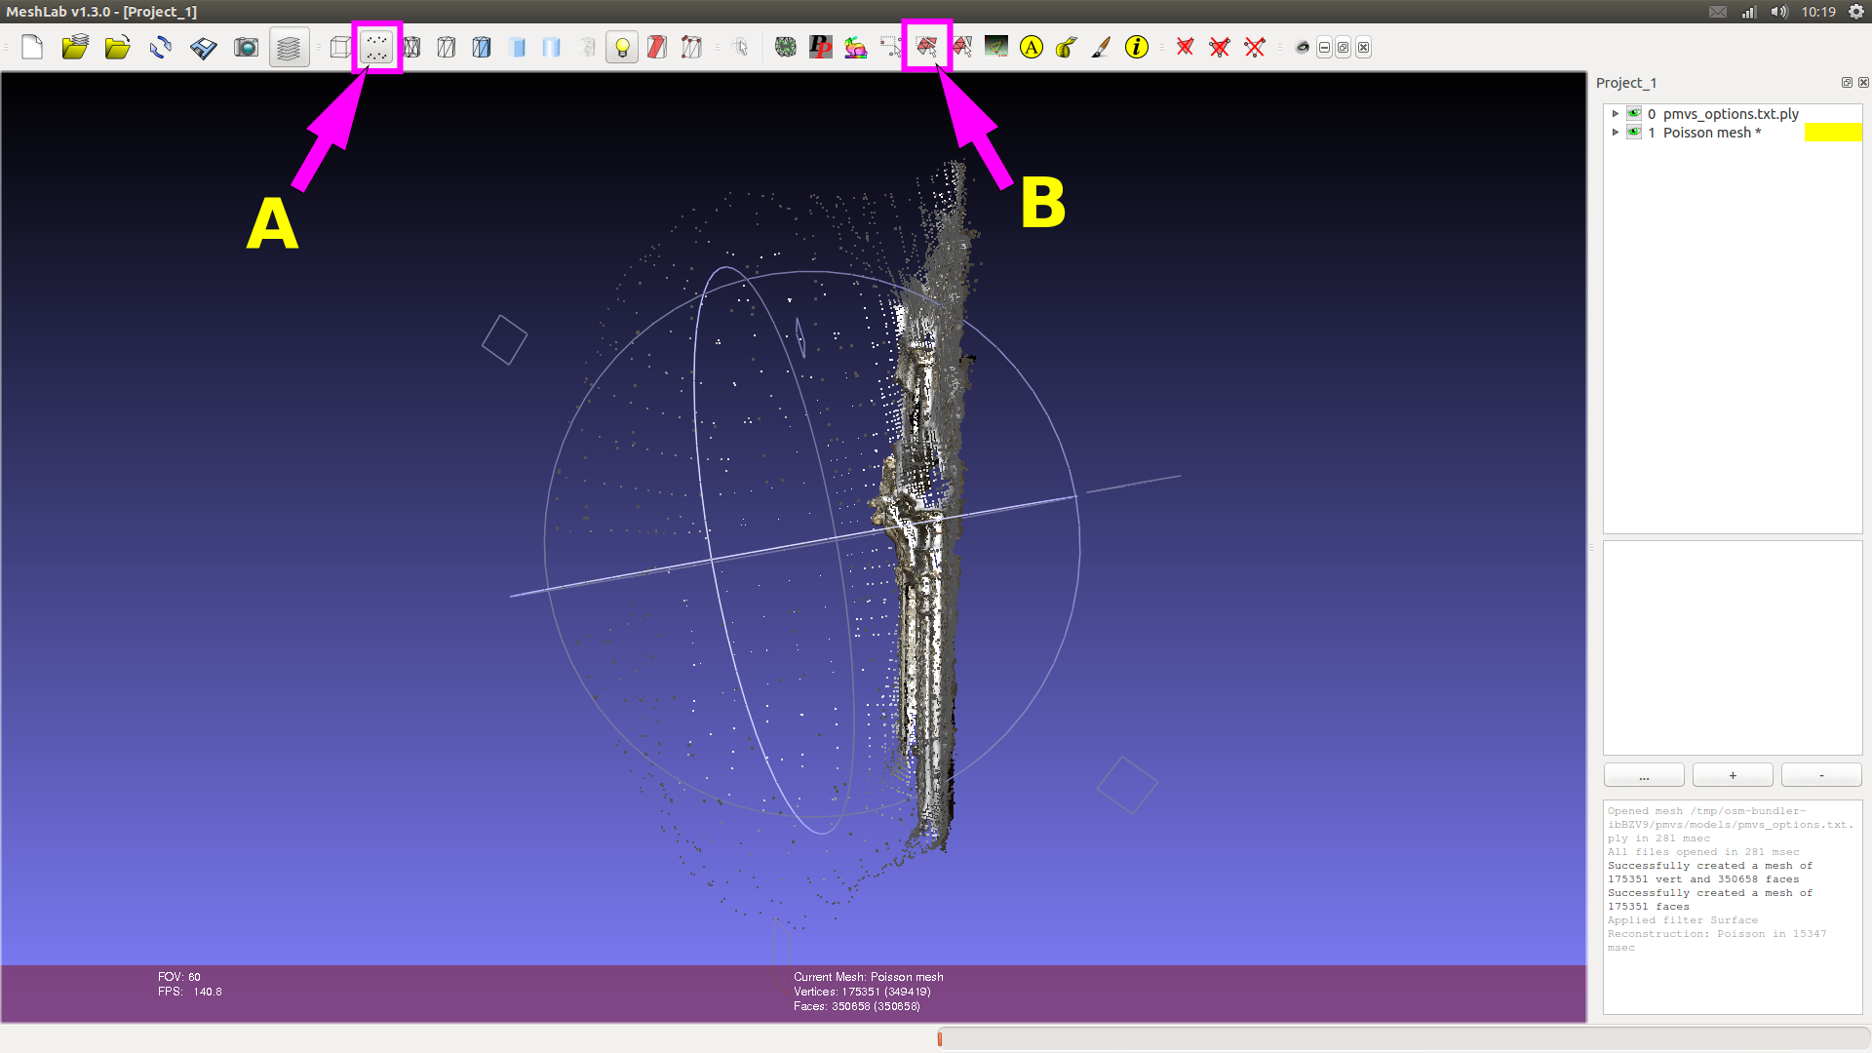Click the progress bar at bottom

click(1403, 1039)
